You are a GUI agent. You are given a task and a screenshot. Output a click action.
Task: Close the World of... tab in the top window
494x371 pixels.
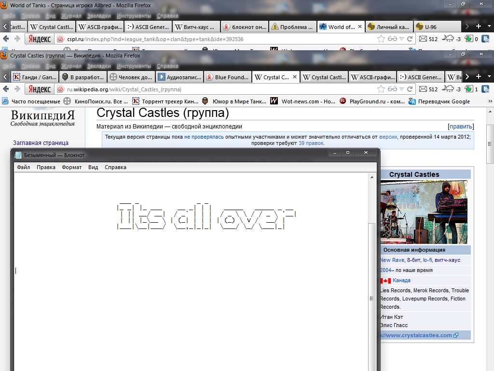pos(360,27)
